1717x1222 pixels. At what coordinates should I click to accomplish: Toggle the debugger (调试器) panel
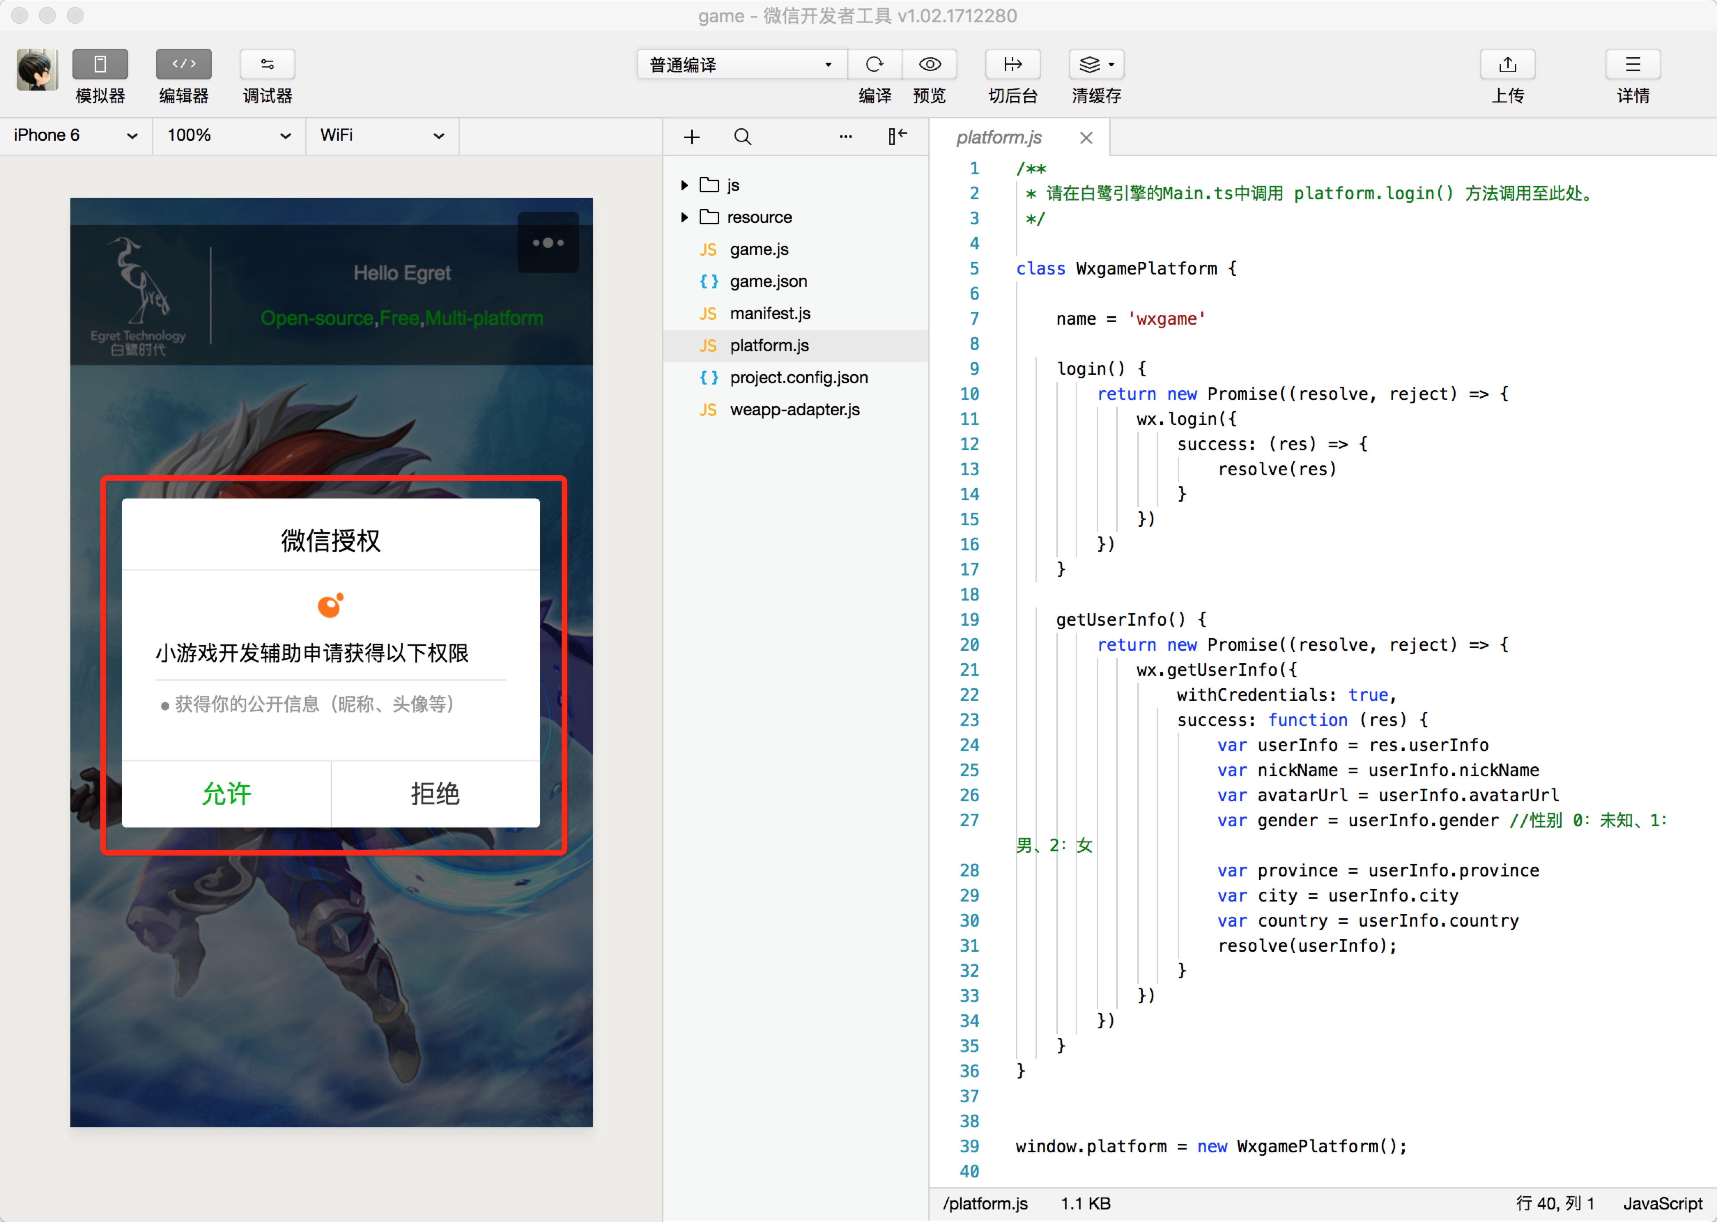(x=267, y=65)
